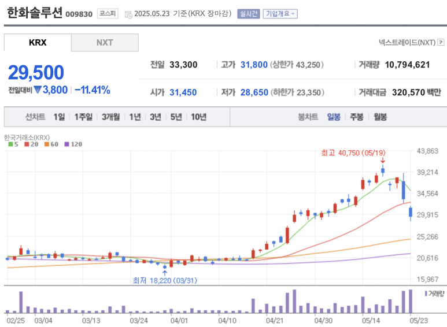Select the 1년 line chart period
The width and height of the screenshot is (447, 327).
point(135,117)
